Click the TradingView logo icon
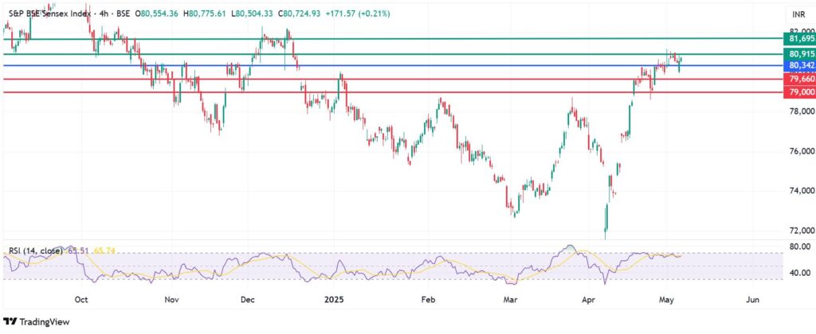The width and height of the screenshot is (816, 334). (x=11, y=321)
